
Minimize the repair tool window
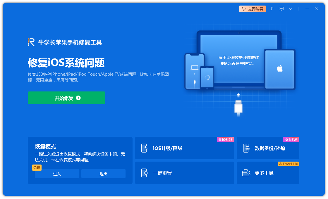tap(307, 9)
